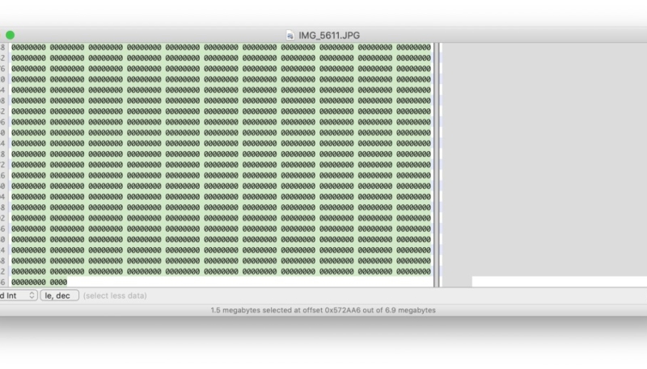Click the IMG_5611.JPG window title text
The height and width of the screenshot is (369, 647).
point(329,35)
